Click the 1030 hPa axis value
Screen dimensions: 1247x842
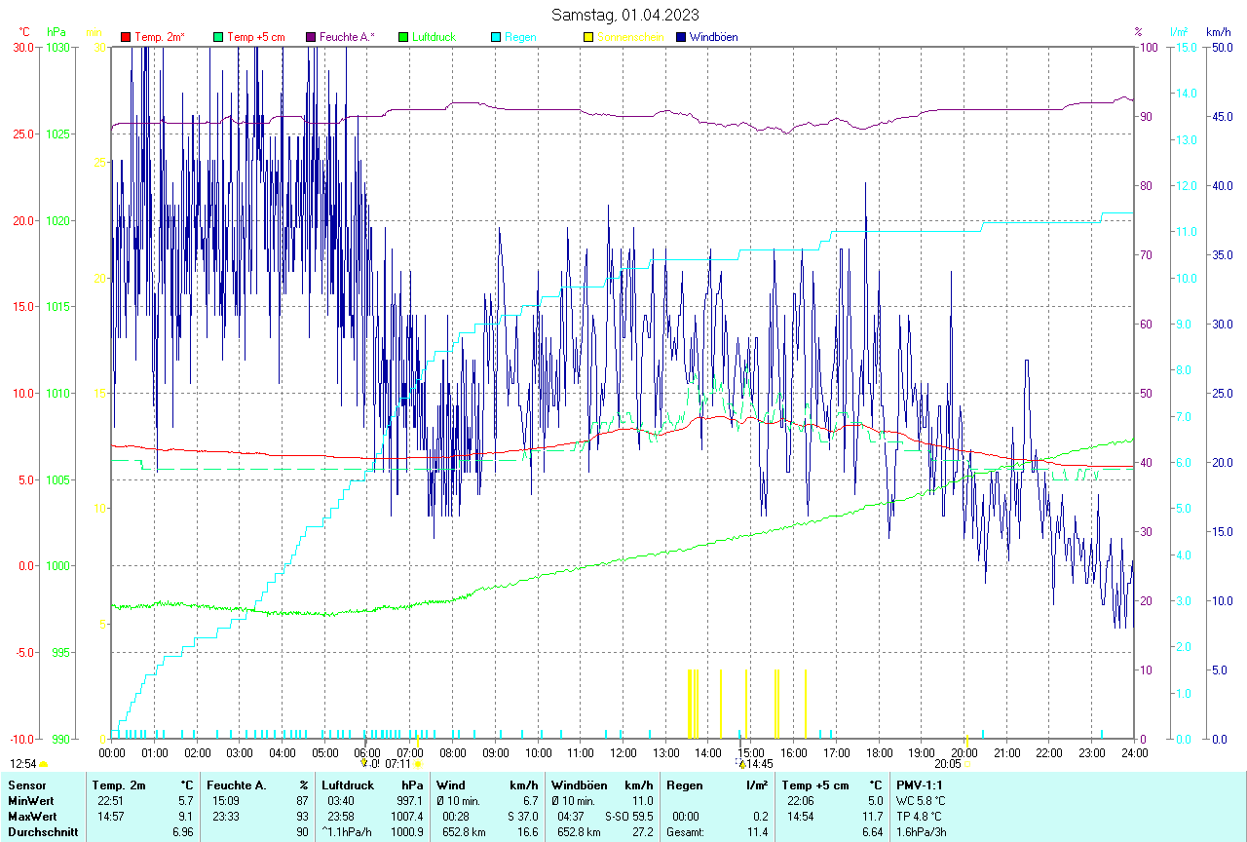coord(57,47)
